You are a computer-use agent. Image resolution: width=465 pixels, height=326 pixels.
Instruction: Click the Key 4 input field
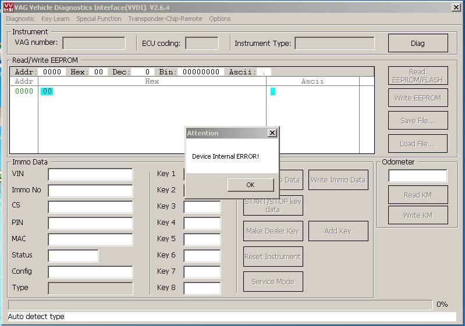[x=203, y=223]
